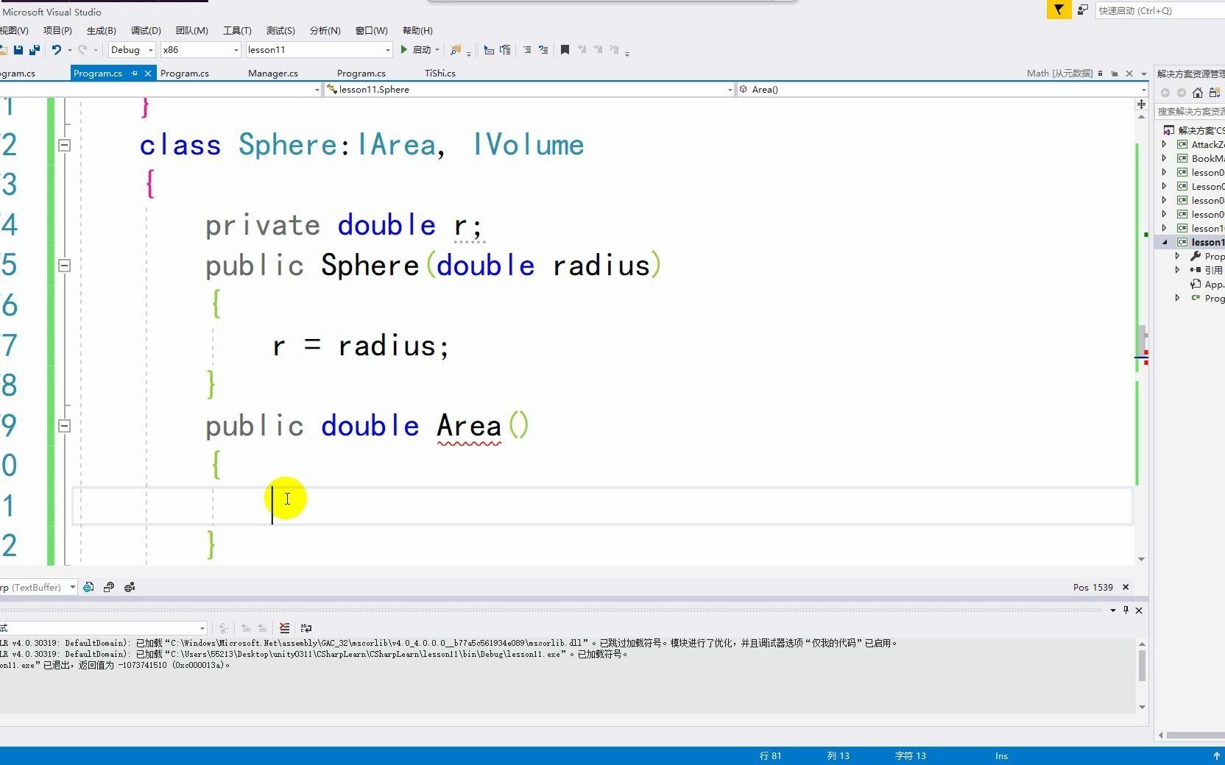Viewport: 1225px width, 765px height.
Task: Select the App config file in Solution Explorer
Action: click(x=1207, y=284)
